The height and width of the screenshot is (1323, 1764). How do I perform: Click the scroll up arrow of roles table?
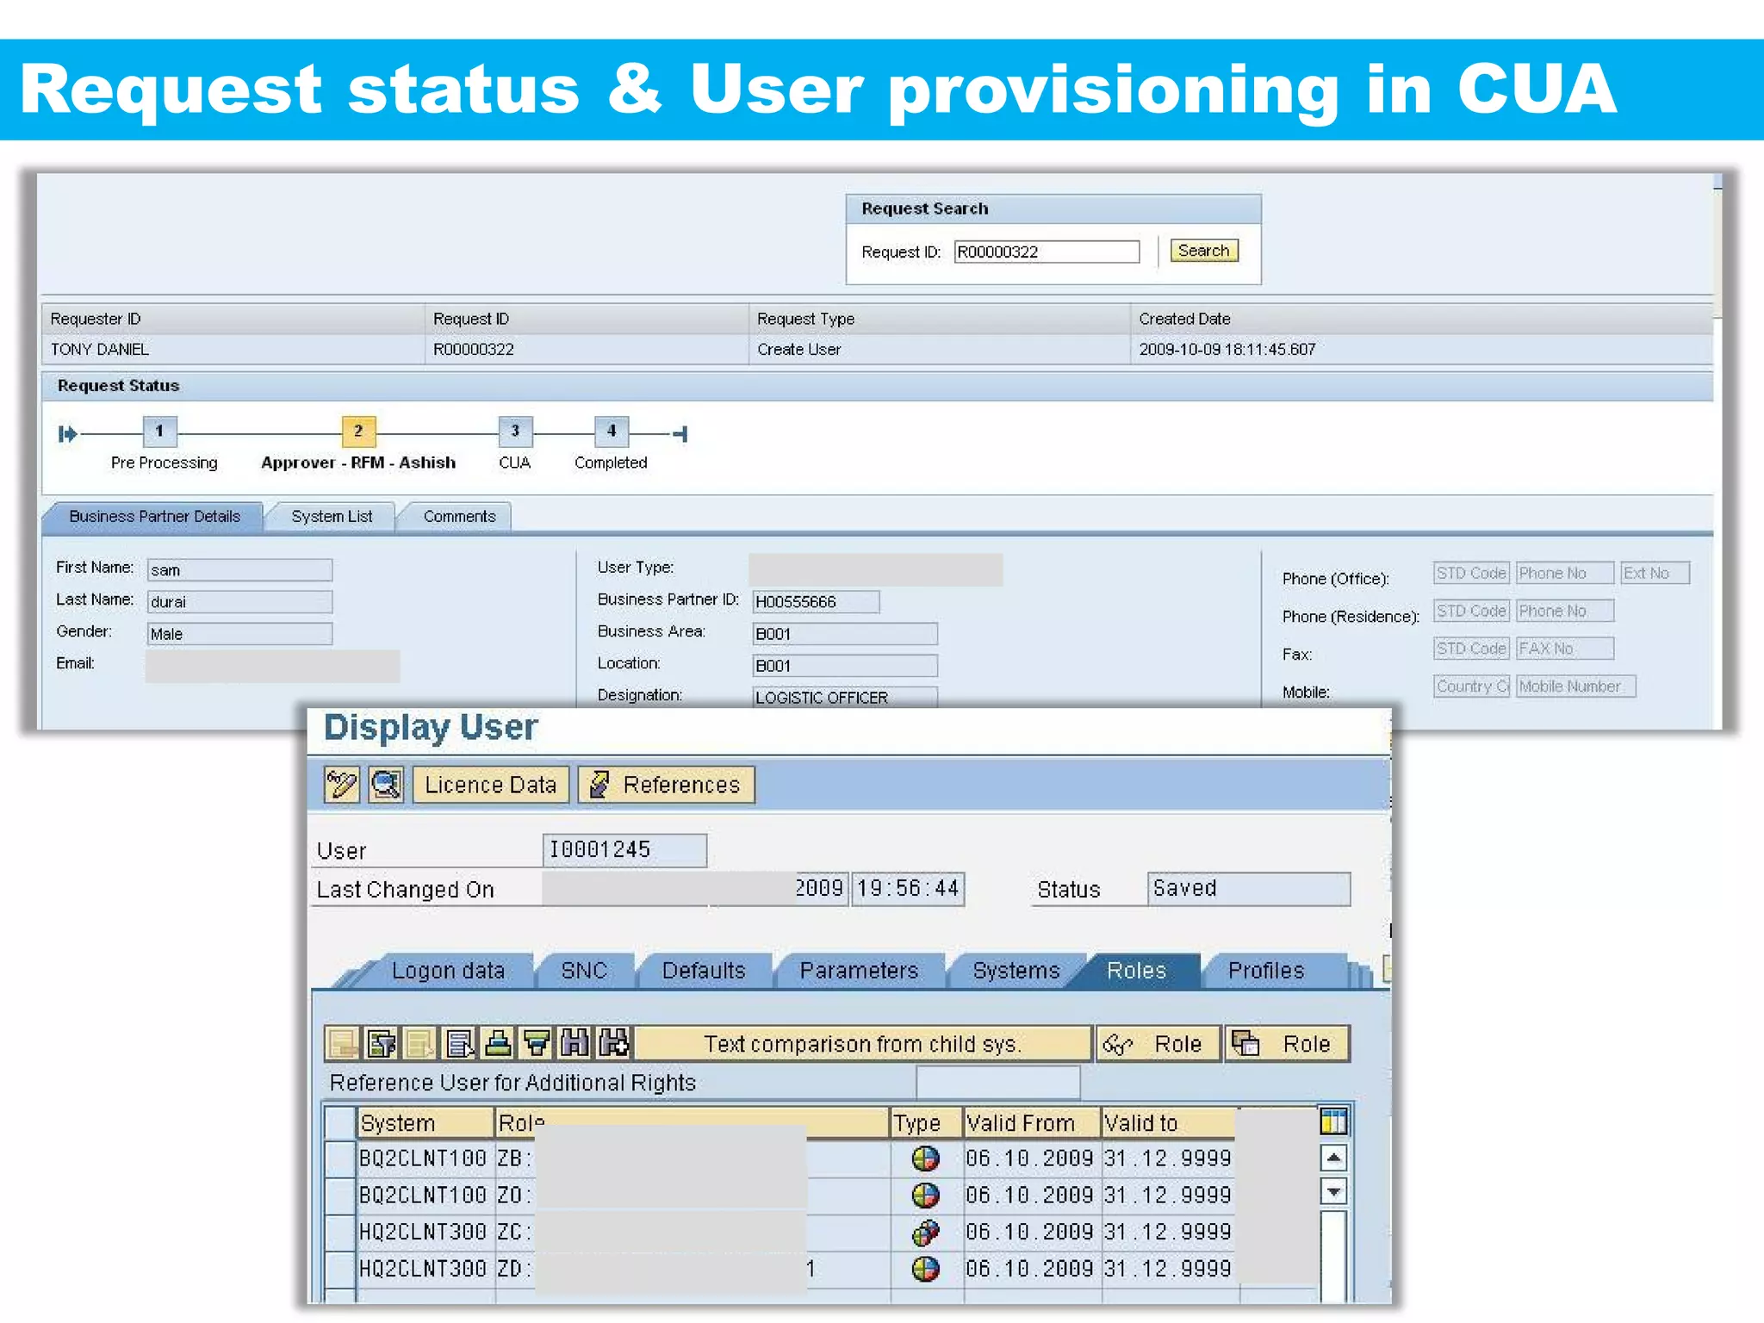pos(1333,1158)
